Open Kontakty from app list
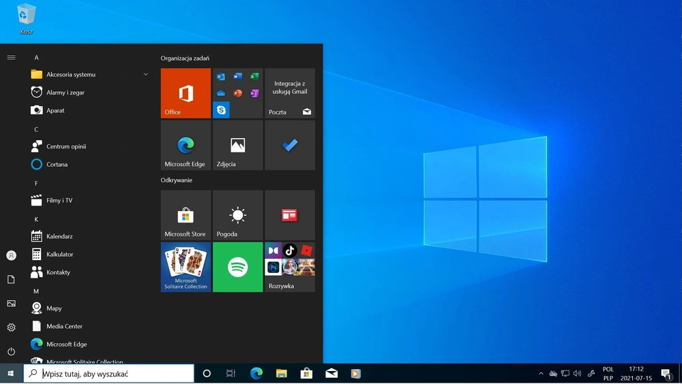Viewport: 682px width, 384px height. (90, 272)
